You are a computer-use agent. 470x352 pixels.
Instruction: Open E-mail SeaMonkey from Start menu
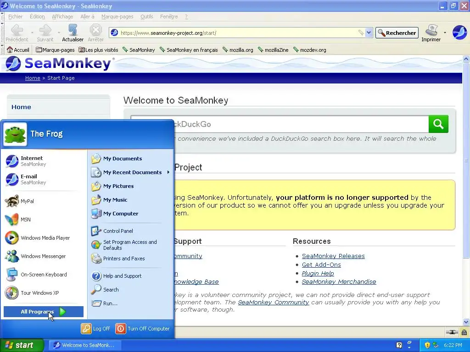[44, 179]
